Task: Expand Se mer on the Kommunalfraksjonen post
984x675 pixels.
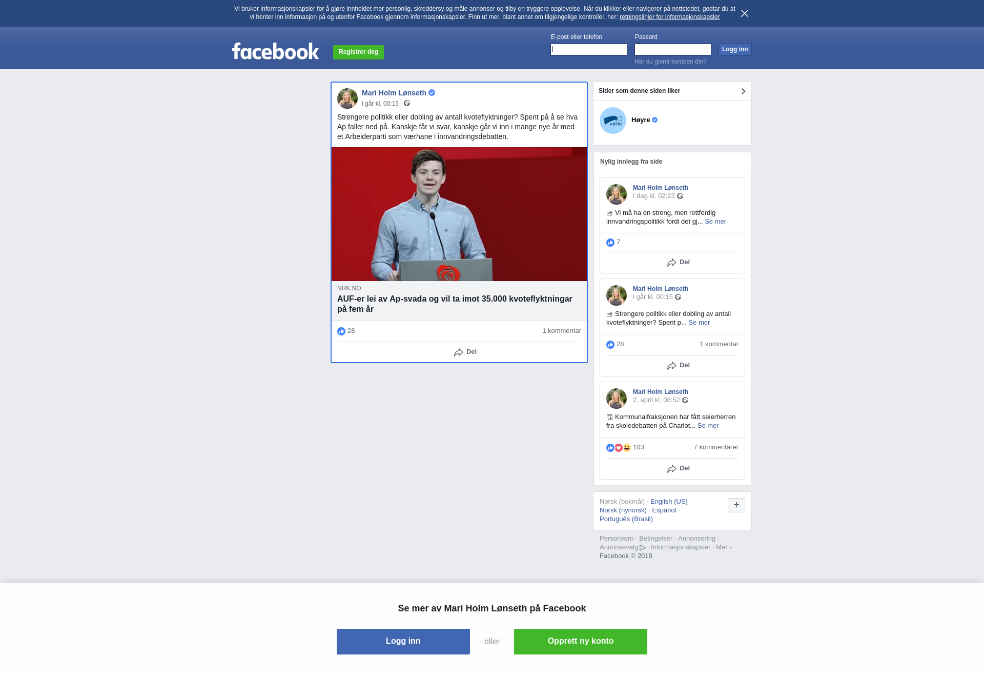Action: point(708,426)
